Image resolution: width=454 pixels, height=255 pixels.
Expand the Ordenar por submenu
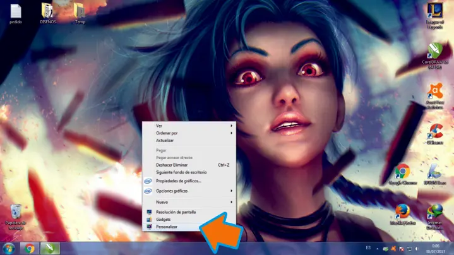189,133
